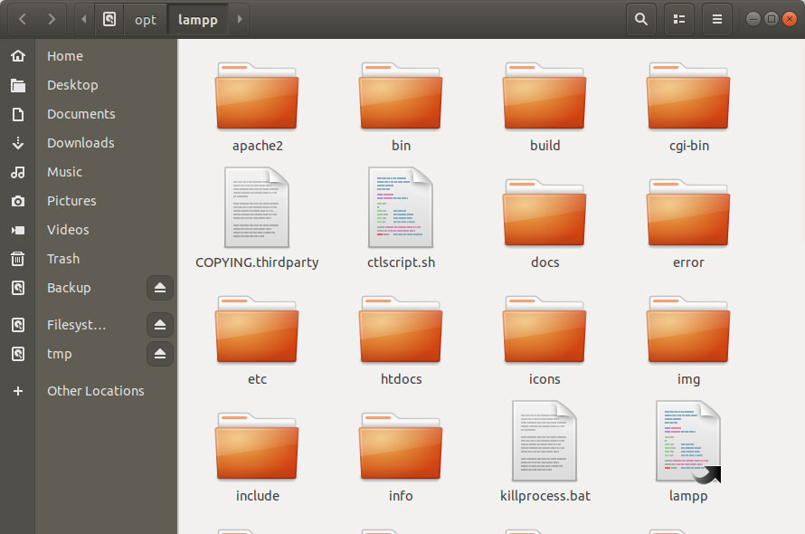Eject the Backup volume
This screenshot has height=534, width=805.
[159, 288]
